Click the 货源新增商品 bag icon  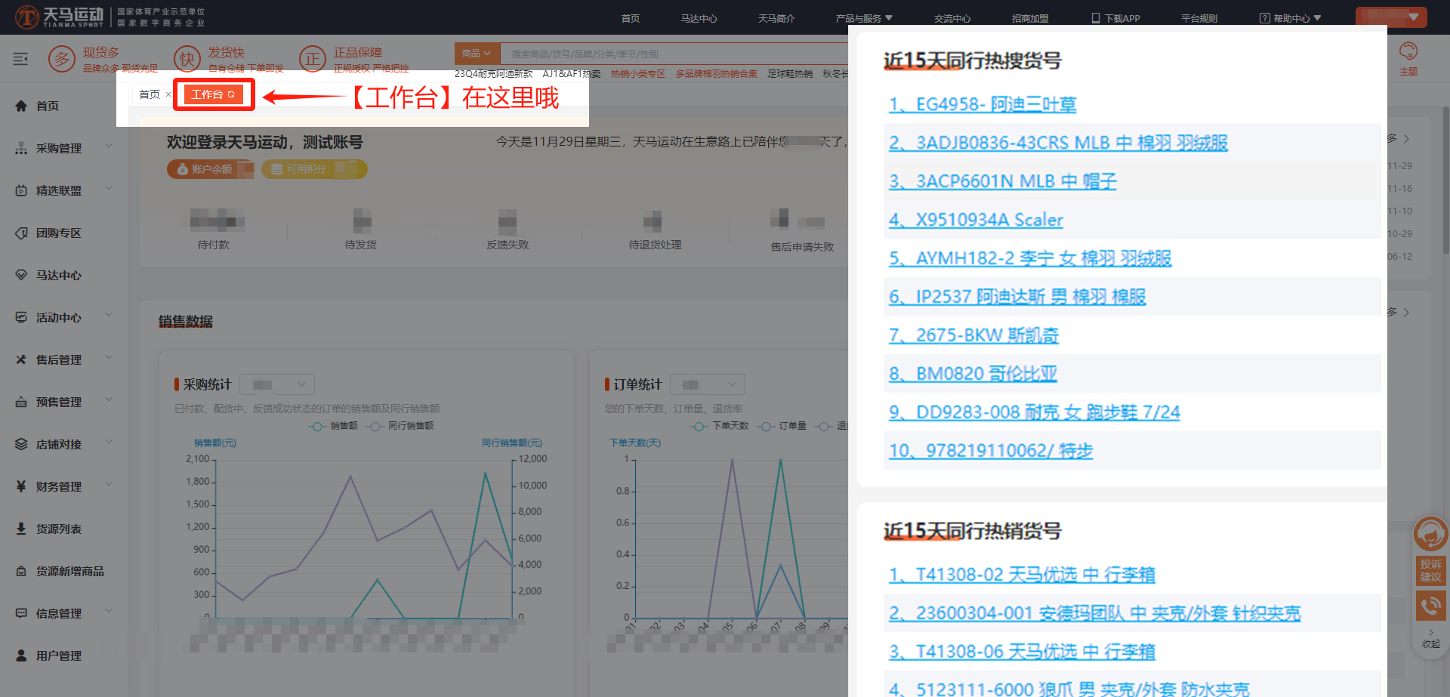[21, 571]
